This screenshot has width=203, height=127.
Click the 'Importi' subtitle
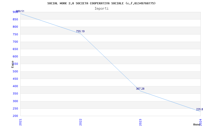coord(101,9)
